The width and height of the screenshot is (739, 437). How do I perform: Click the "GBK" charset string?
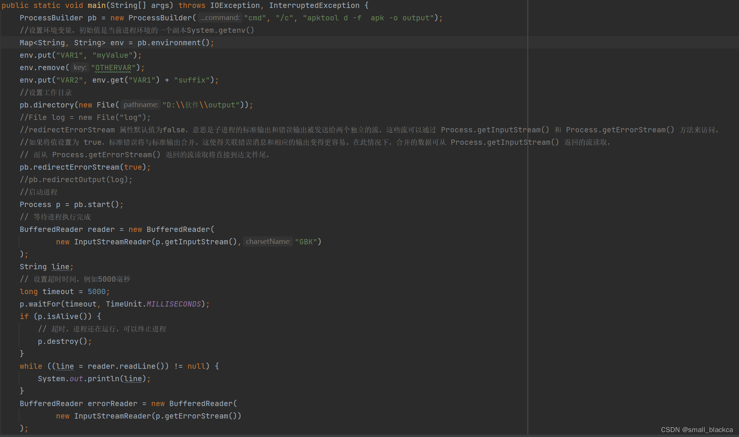tap(306, 242)
